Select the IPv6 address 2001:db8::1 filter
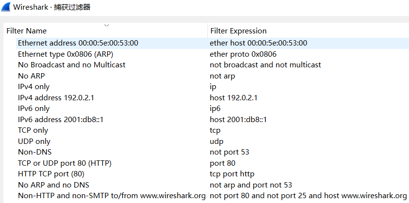409x203 pixels. 61,119
